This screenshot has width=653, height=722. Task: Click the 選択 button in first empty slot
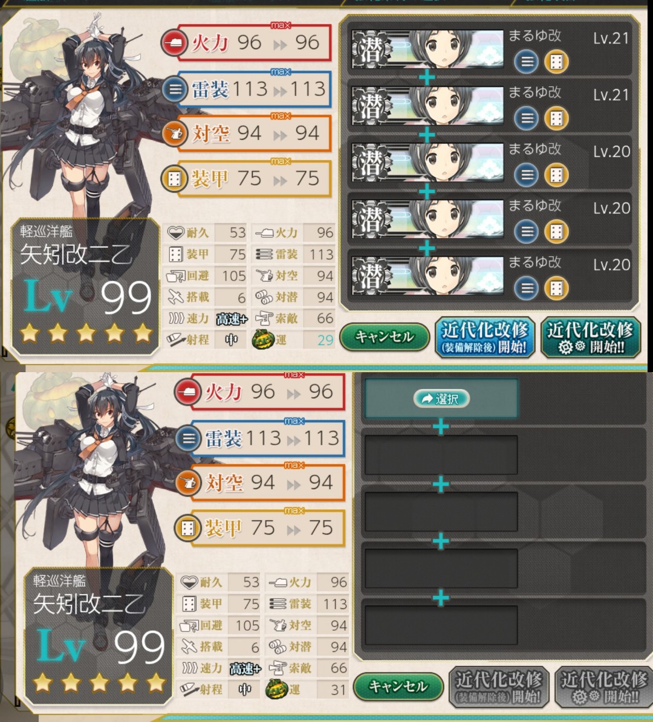pyautogui.click(x=441, y=398)
